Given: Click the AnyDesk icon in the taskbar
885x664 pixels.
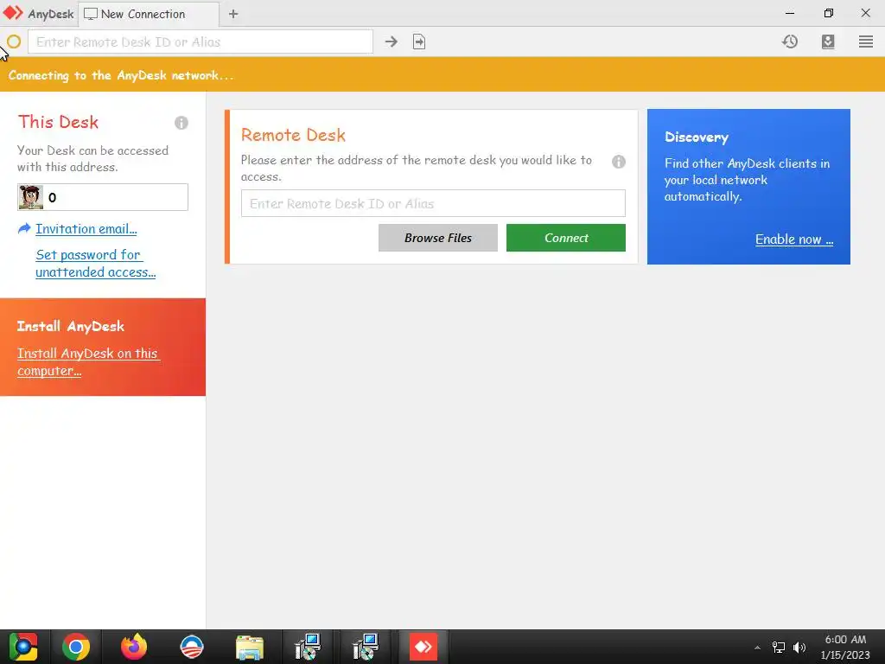Looking at the screenshot, I should (x=423, y=647).
